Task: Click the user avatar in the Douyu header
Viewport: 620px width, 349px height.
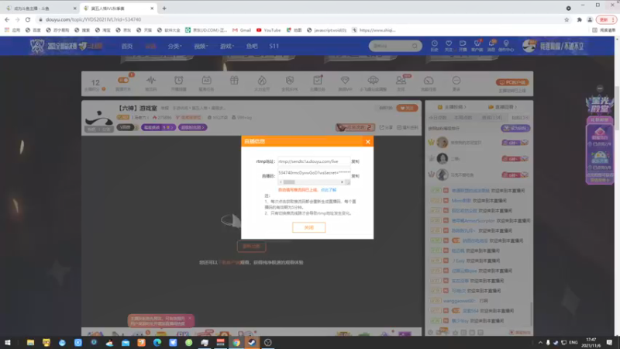Action: (529, 46)
